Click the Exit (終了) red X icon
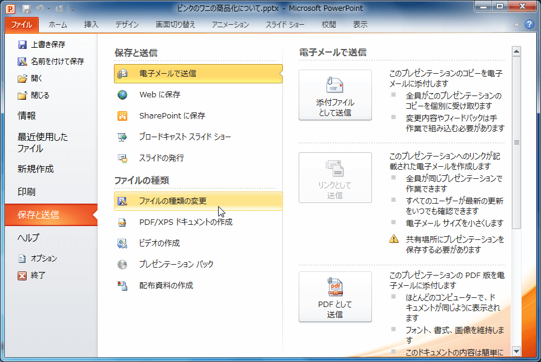The height and width of the screenshot is (362, 541). tap(22, 276)
